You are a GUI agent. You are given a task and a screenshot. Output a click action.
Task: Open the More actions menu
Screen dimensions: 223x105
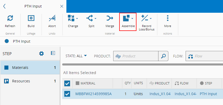coord(168,18)
